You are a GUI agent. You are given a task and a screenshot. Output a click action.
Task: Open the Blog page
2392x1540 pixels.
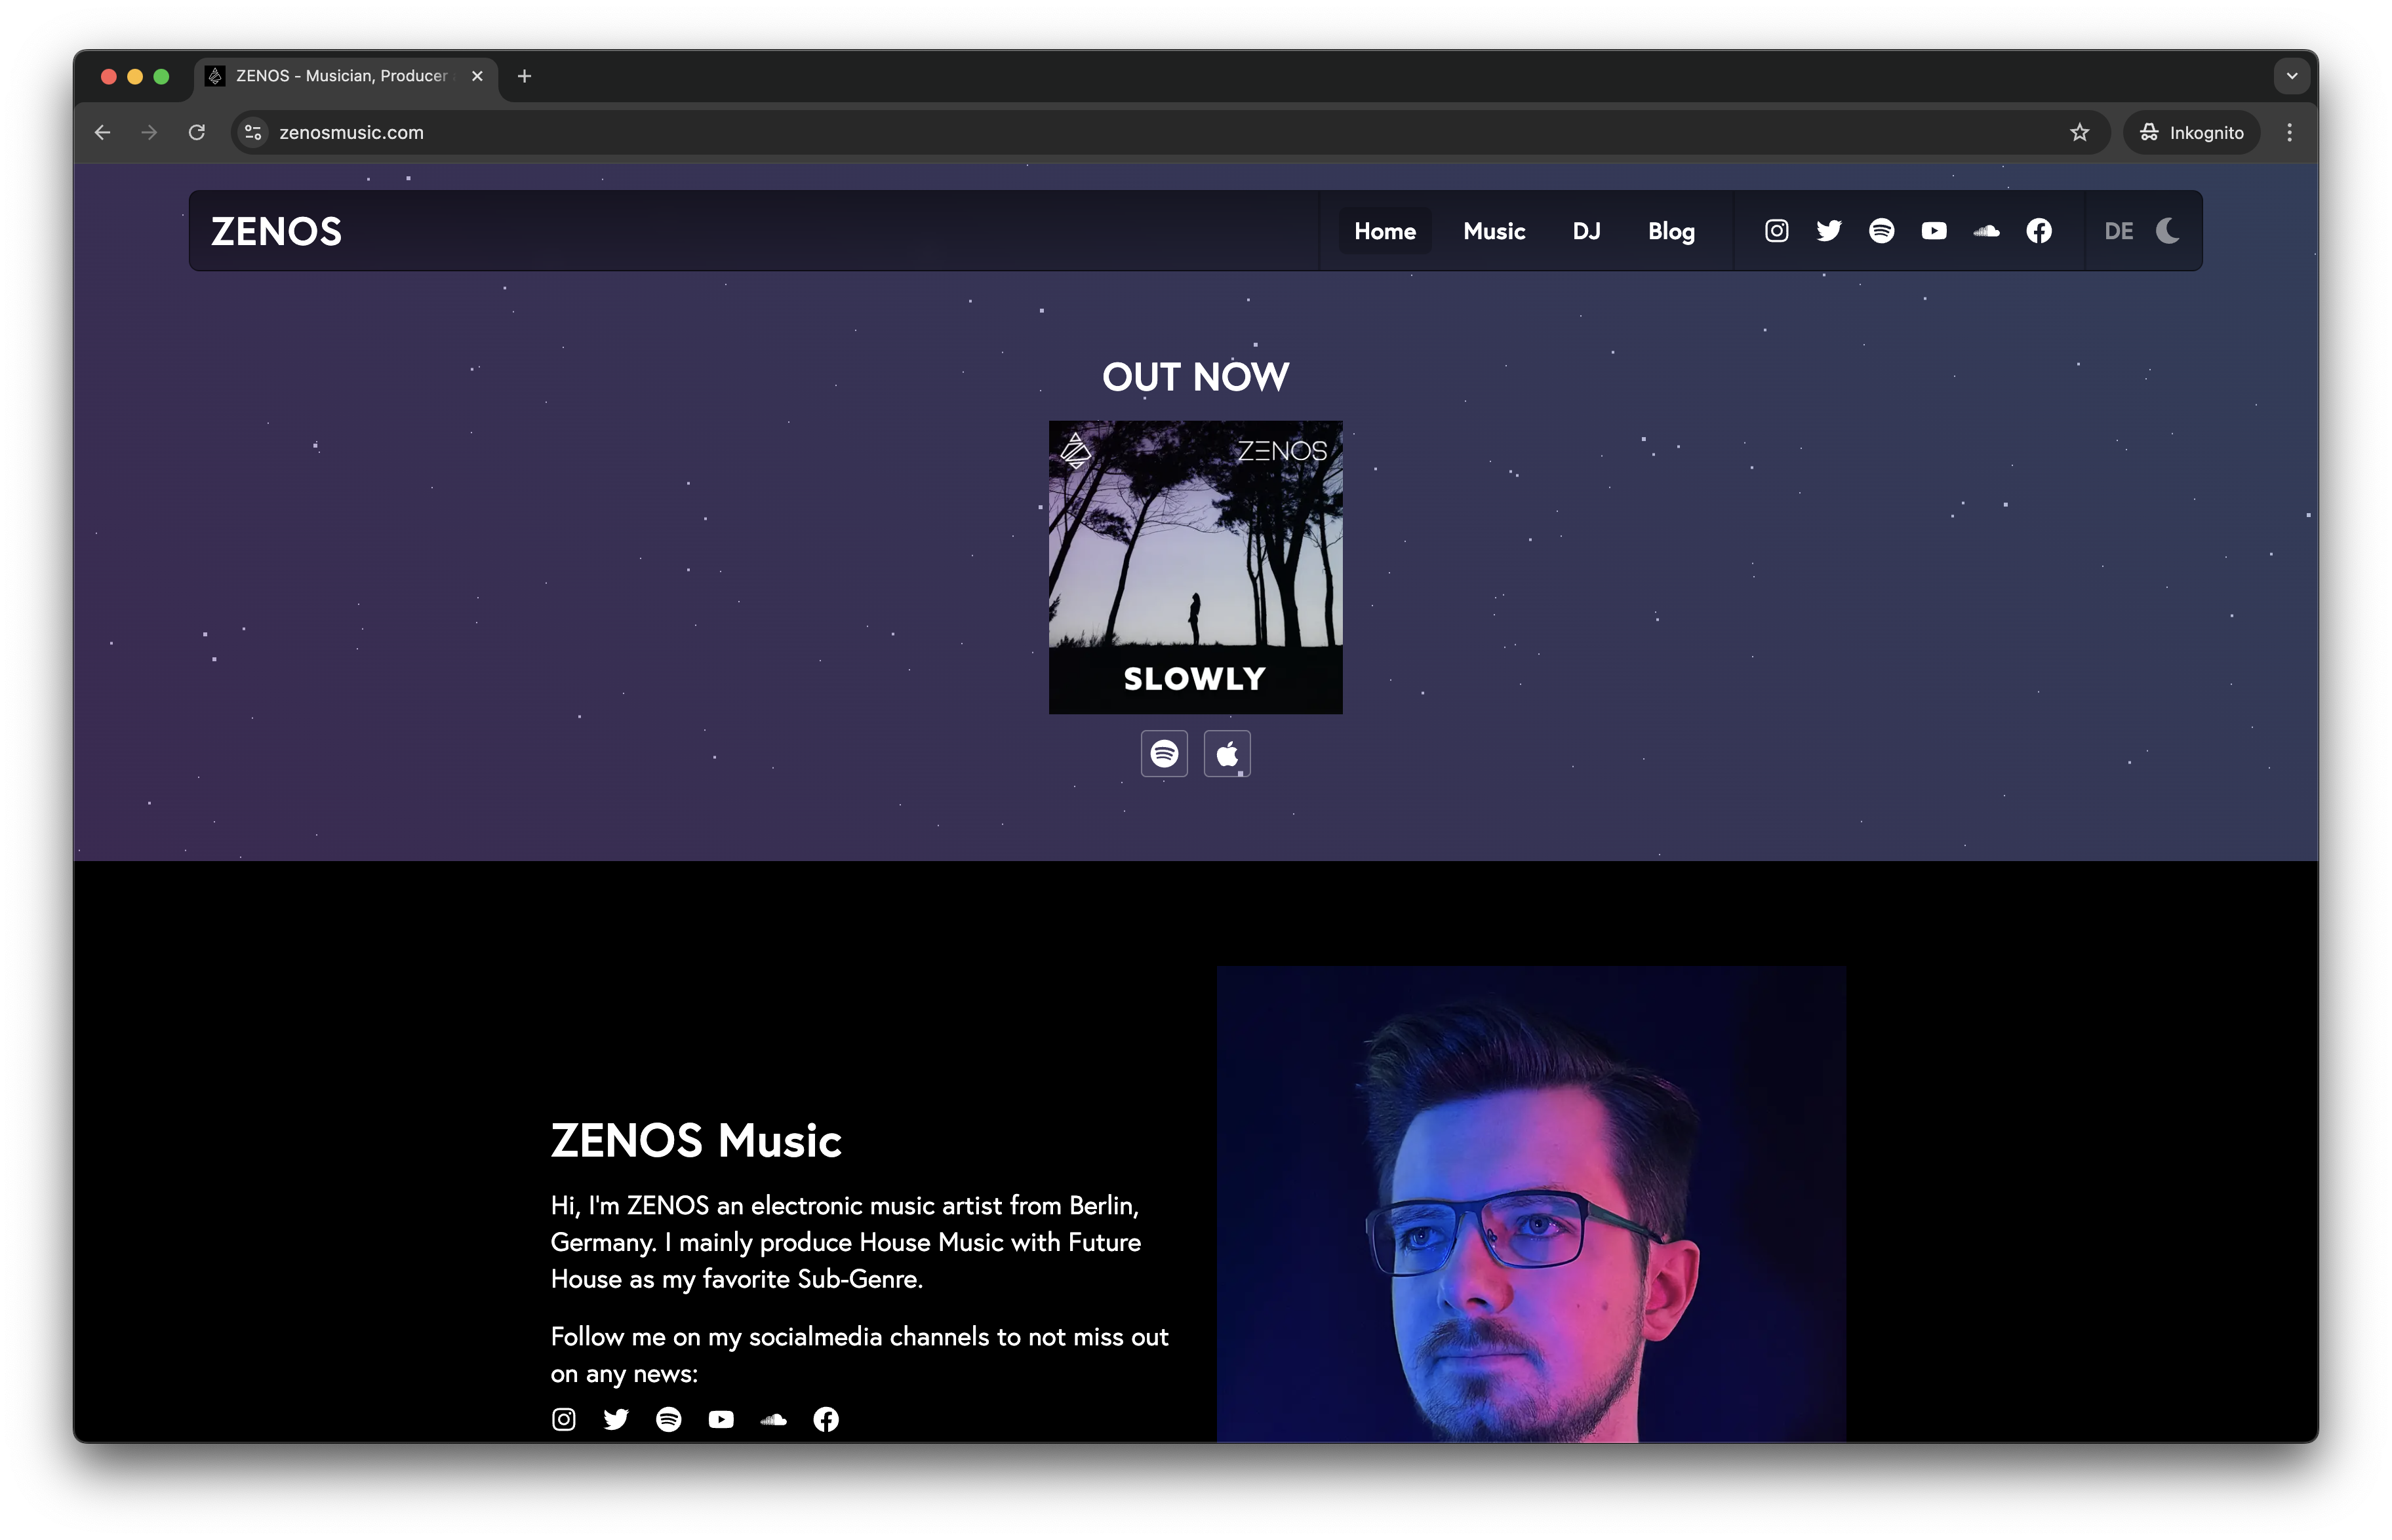pyautogui.click(x=1671, y=230)
